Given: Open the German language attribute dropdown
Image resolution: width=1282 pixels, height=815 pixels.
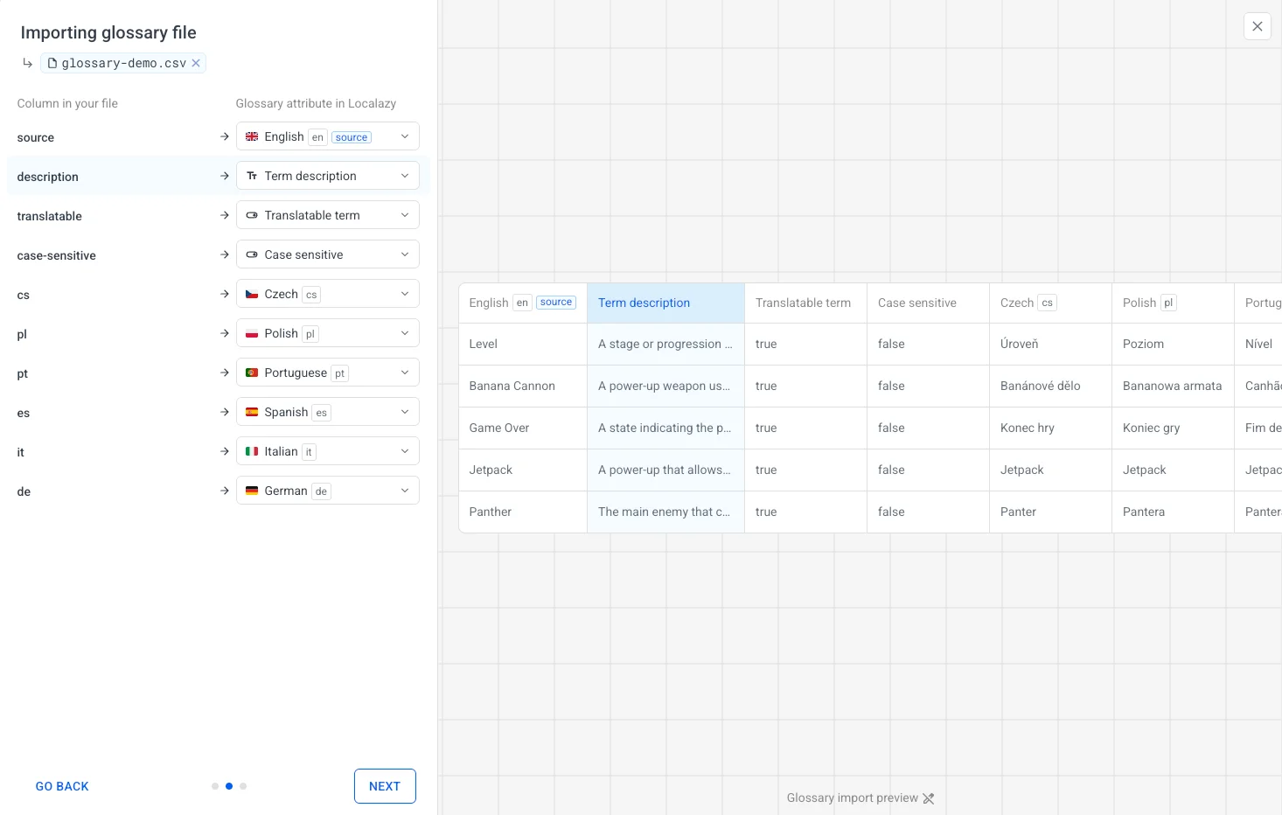Looking at the screenshot, I should 328,491.
